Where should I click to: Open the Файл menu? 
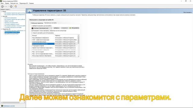2,3
